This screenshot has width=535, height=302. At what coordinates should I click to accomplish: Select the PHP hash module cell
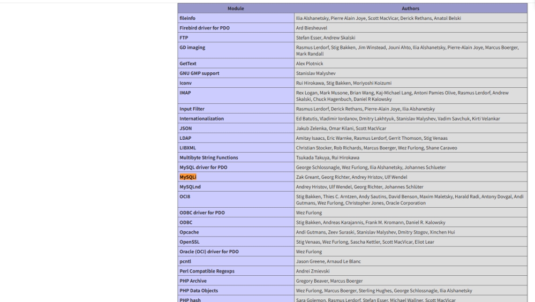point(236,299)
